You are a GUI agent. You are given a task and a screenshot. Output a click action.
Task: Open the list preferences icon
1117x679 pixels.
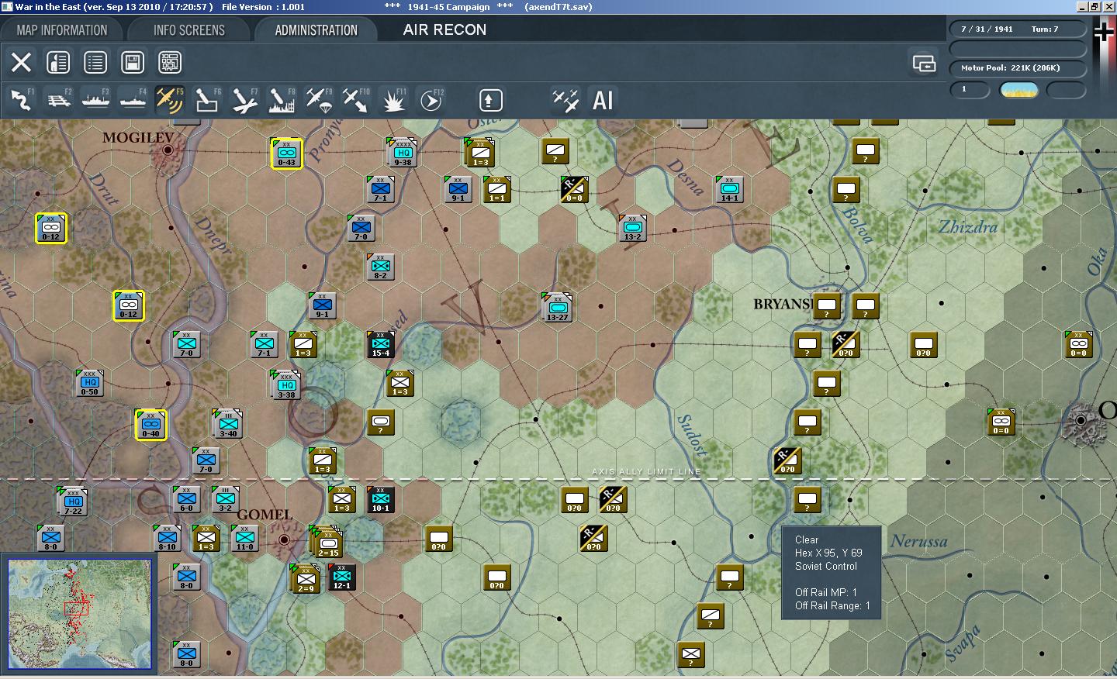click(95, 62)
